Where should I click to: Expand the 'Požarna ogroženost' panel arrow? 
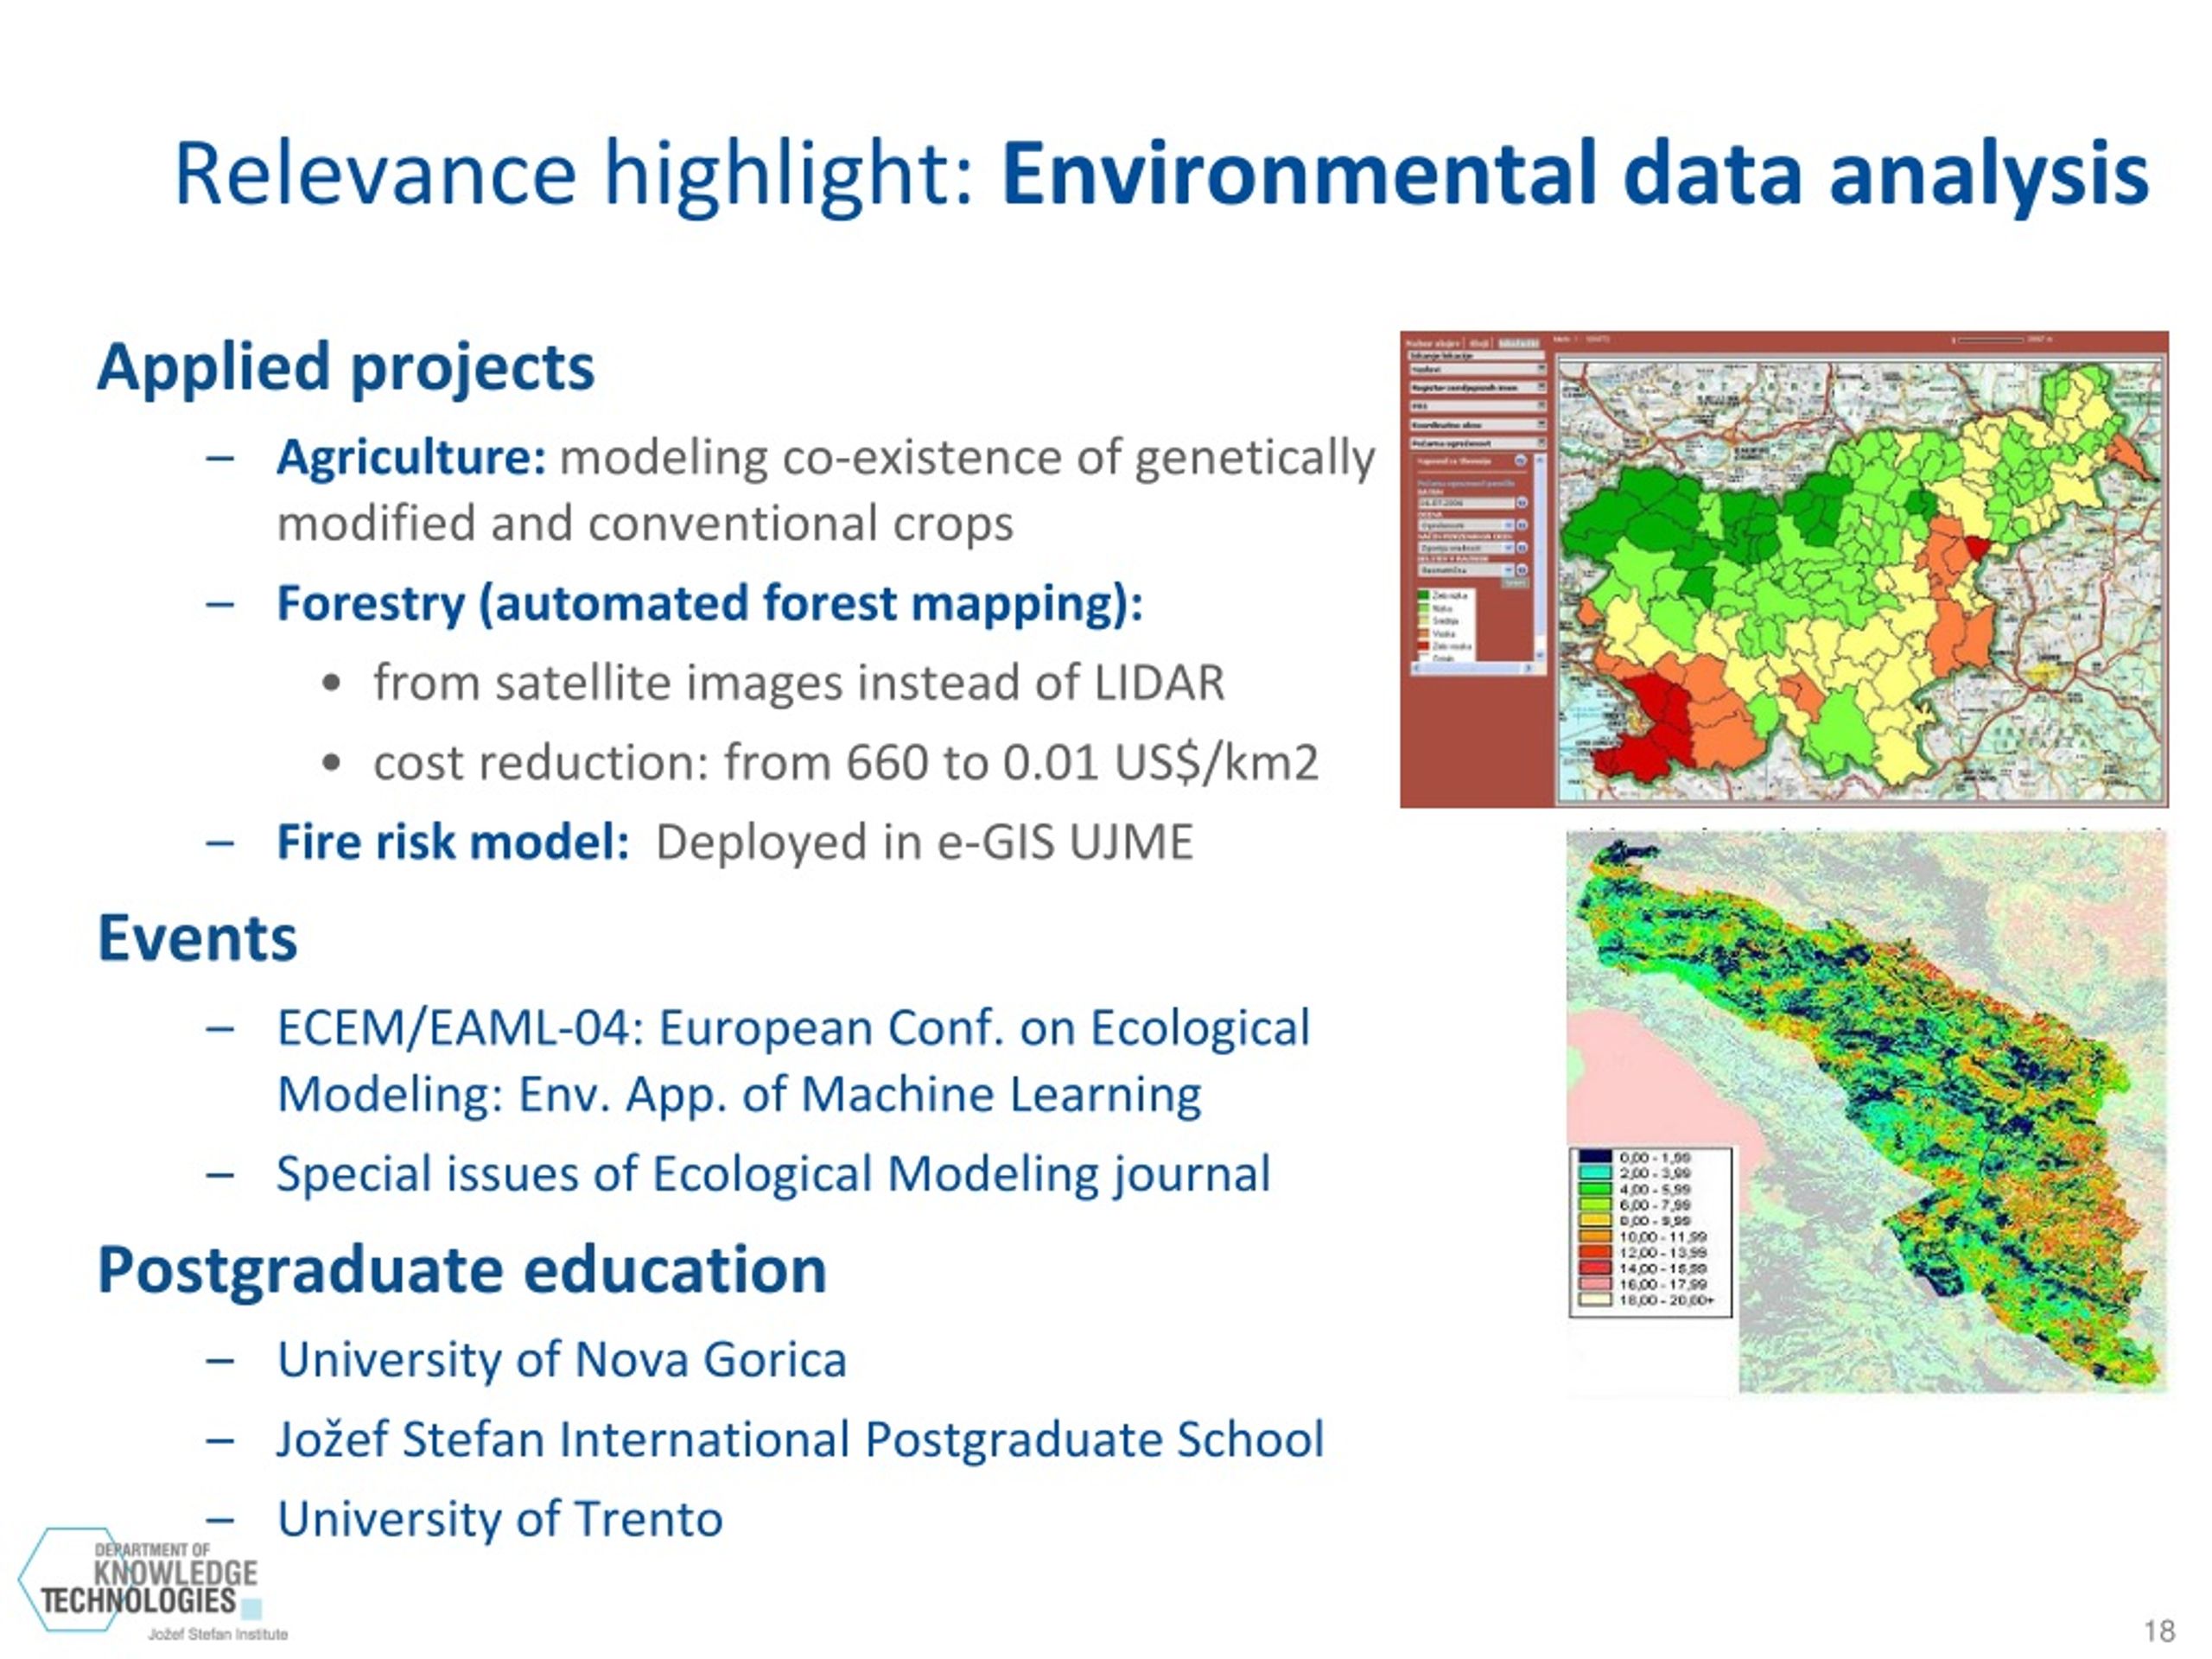tap(1542, 444)
